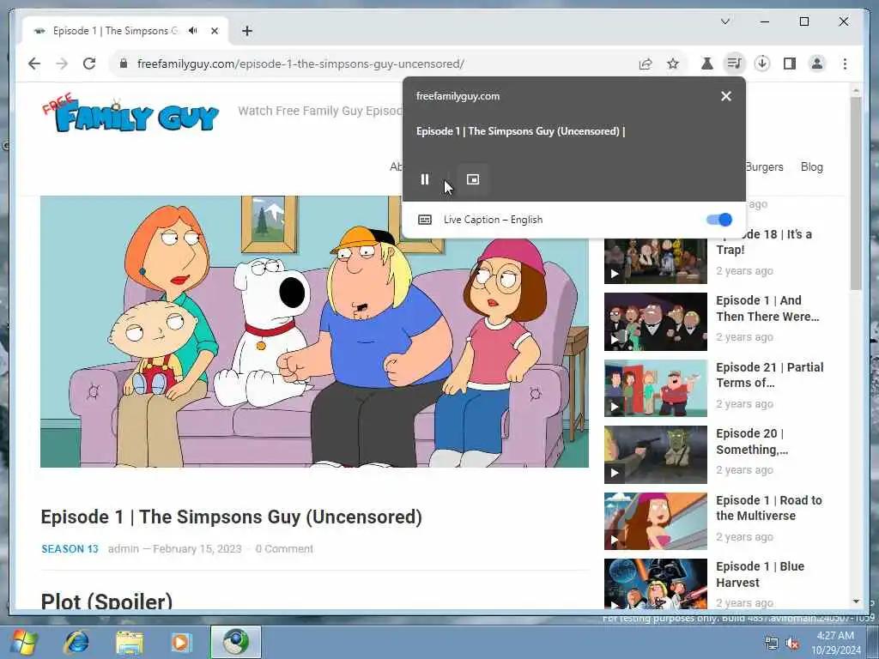The width and height of the screenshot is (879, 659).
Task: Open Episode 18 It's a Trap thumbnail
Action: pos(655,261)
